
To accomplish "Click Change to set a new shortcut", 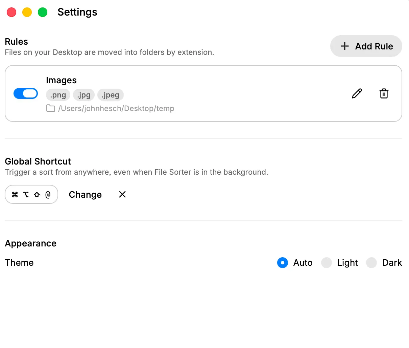I will click(x=85, y=195).
